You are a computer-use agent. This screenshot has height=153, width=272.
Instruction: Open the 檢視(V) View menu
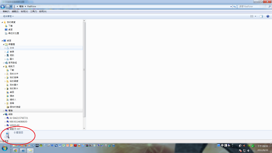(x=24, y=11)
